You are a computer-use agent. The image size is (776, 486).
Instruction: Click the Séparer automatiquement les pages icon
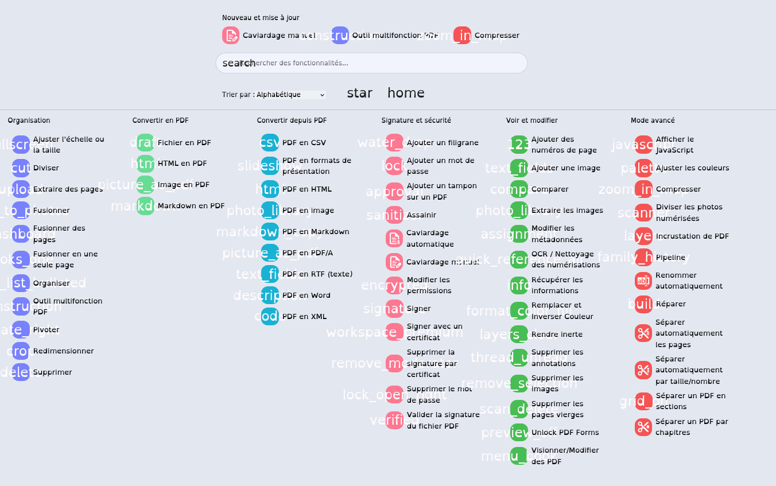[x=643, y=333]
